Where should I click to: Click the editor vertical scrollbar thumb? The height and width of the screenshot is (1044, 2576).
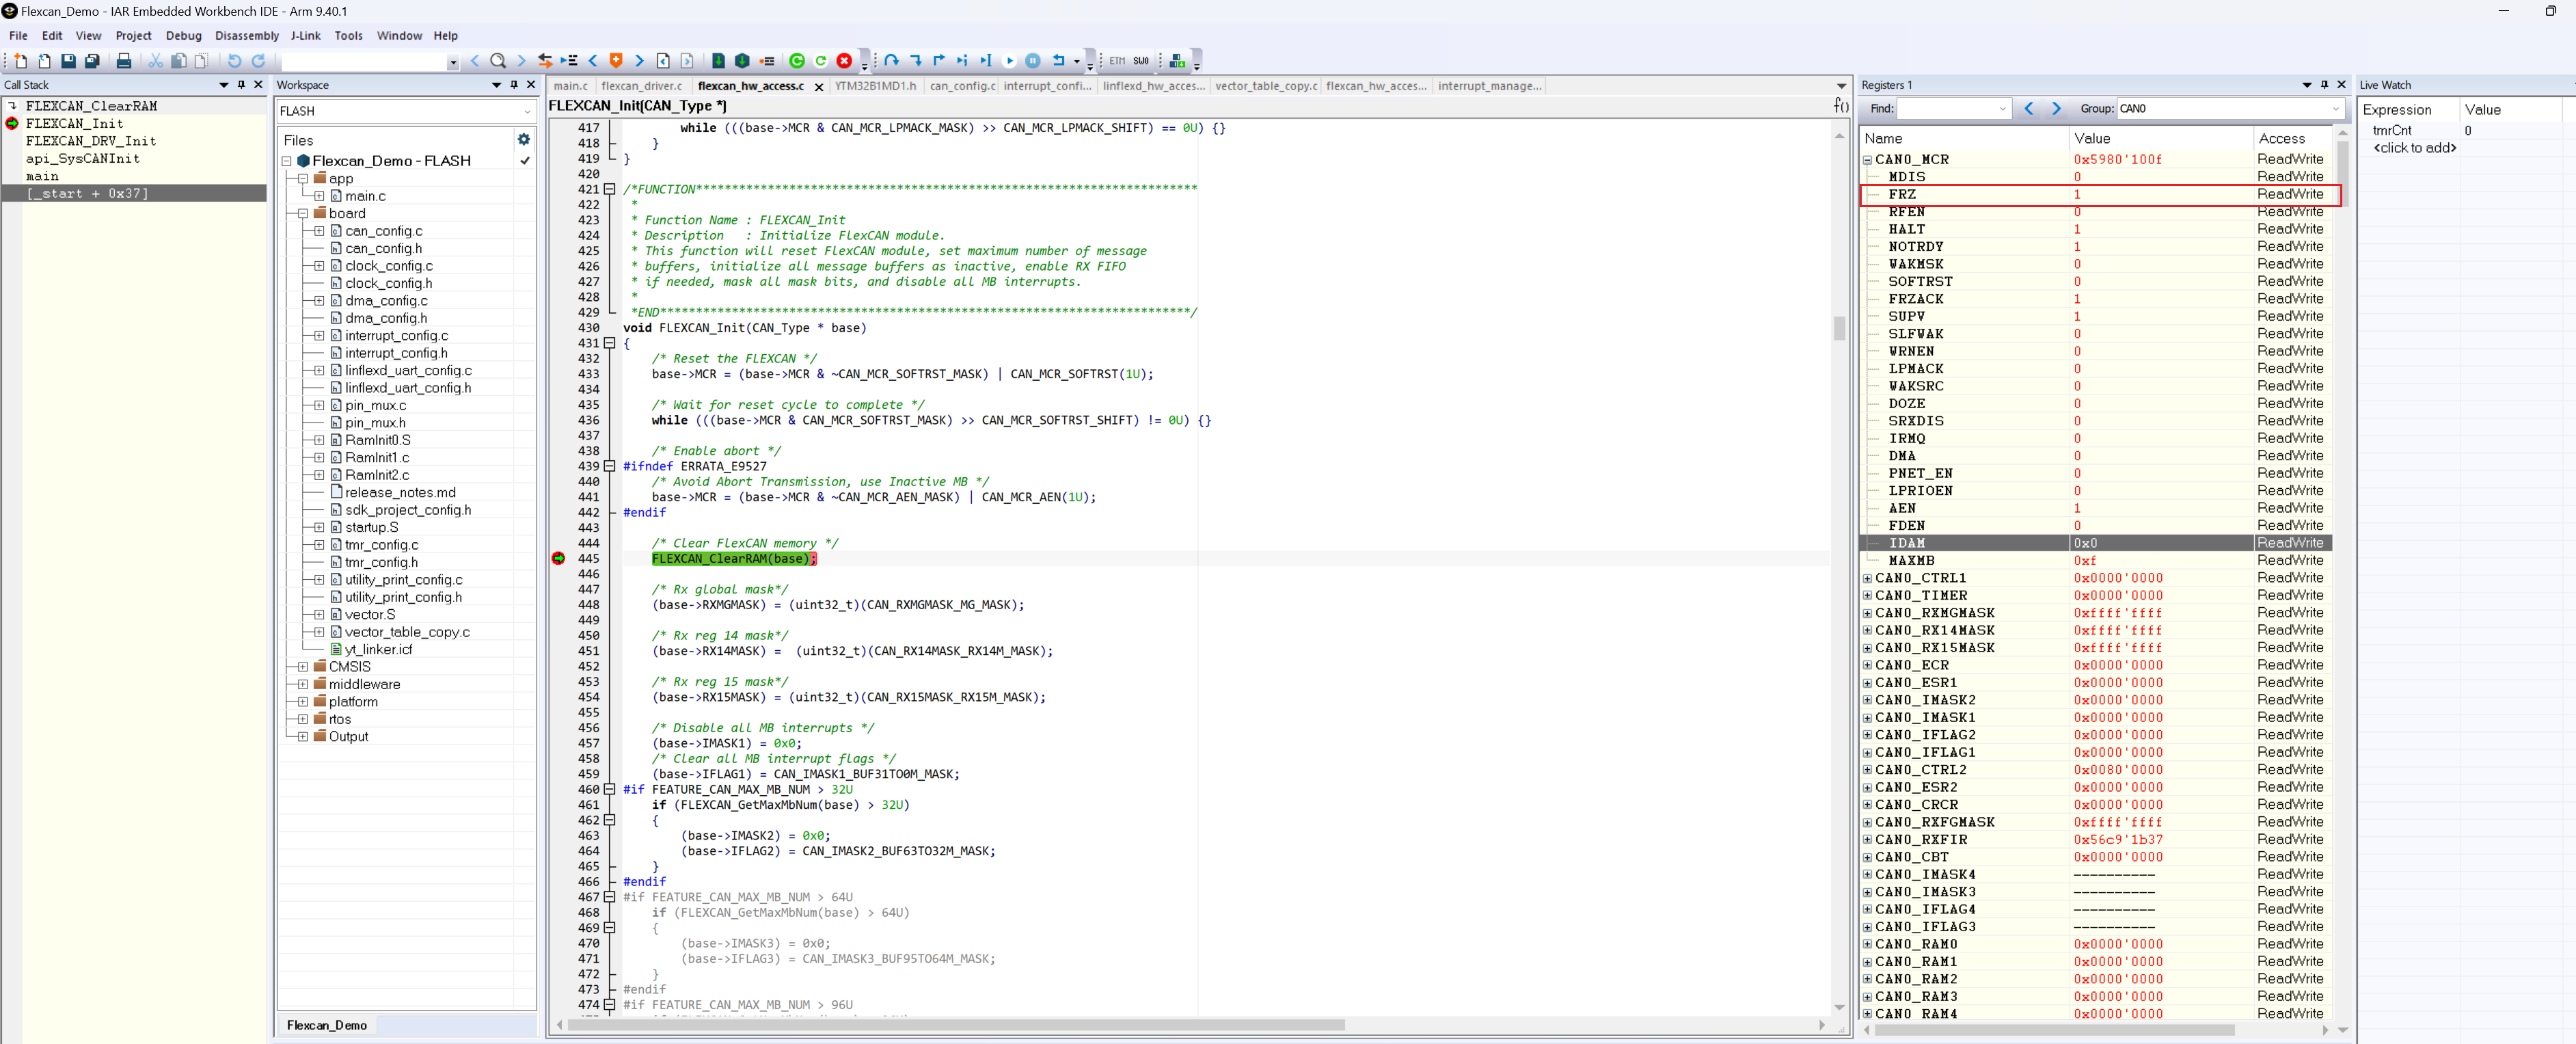[x=1839, y=328]
